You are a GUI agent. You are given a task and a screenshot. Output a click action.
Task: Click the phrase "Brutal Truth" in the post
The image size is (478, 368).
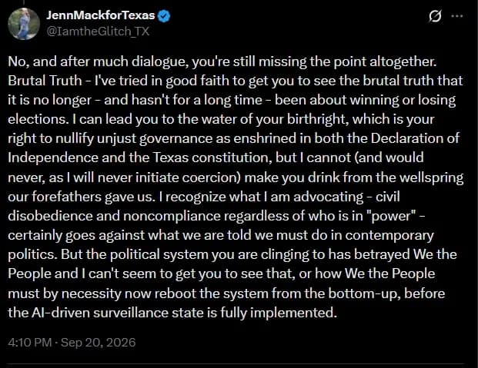pos(45,81)
